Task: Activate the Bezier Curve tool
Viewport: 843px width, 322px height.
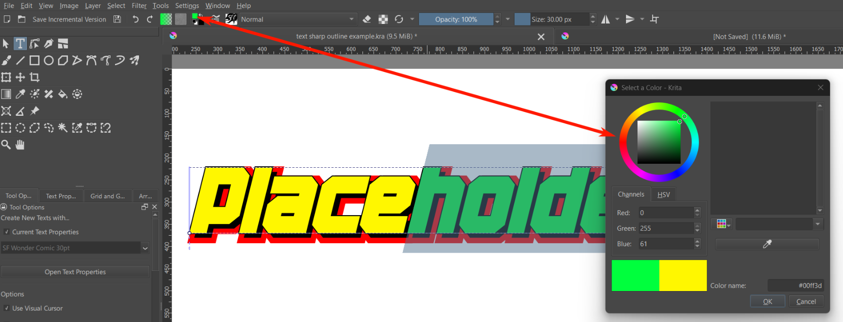Action: (91, 60)
